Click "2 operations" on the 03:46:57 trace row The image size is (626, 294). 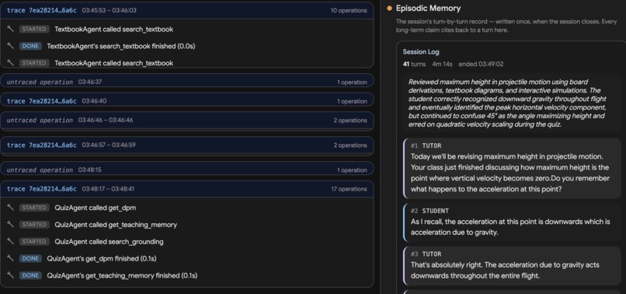pos(350,145)
